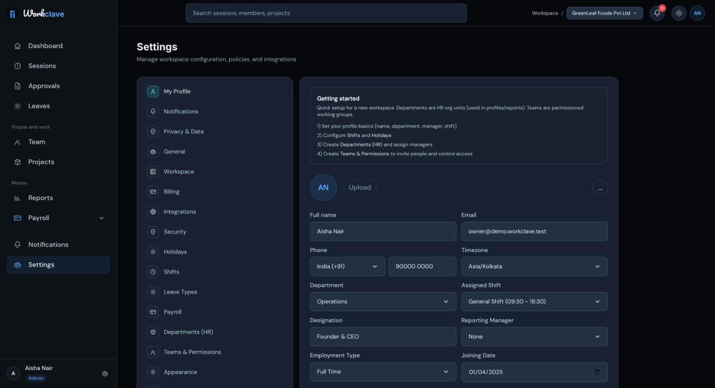Screen dimensions: 715x388
Task: Click the Full name field
Action: click(383, 231)
